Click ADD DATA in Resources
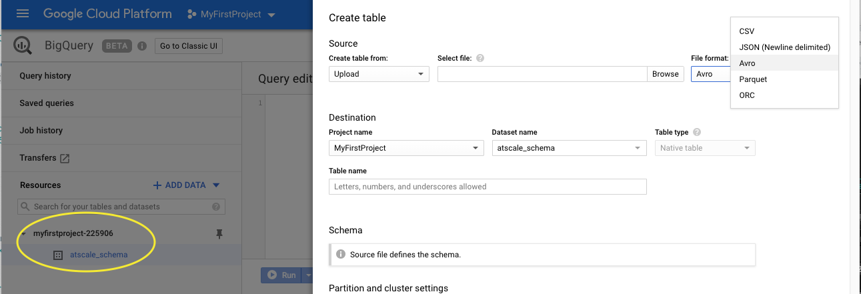 pyautogui.click(x=186, y=185)
